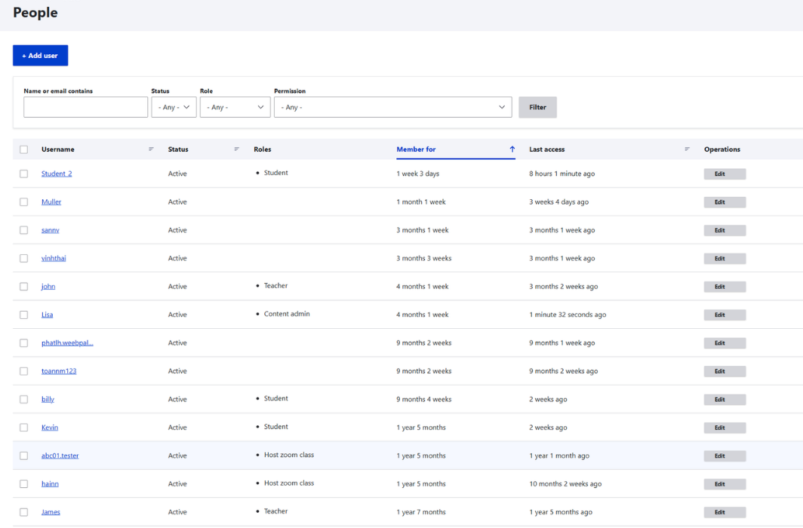Toggle the select-all checkbox in header
Screen dimensions: 803x528
(x=24, y=149)
